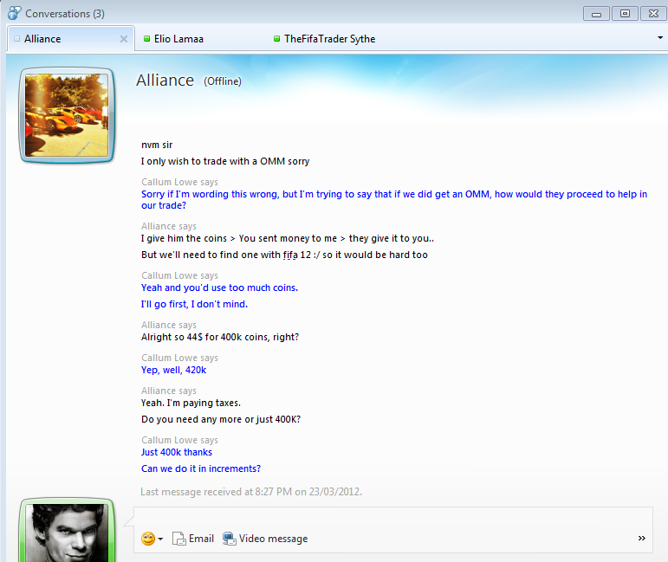The image size is (668, 562).
Task: Click the Alliance contact name header
Action: coord(165,81)
